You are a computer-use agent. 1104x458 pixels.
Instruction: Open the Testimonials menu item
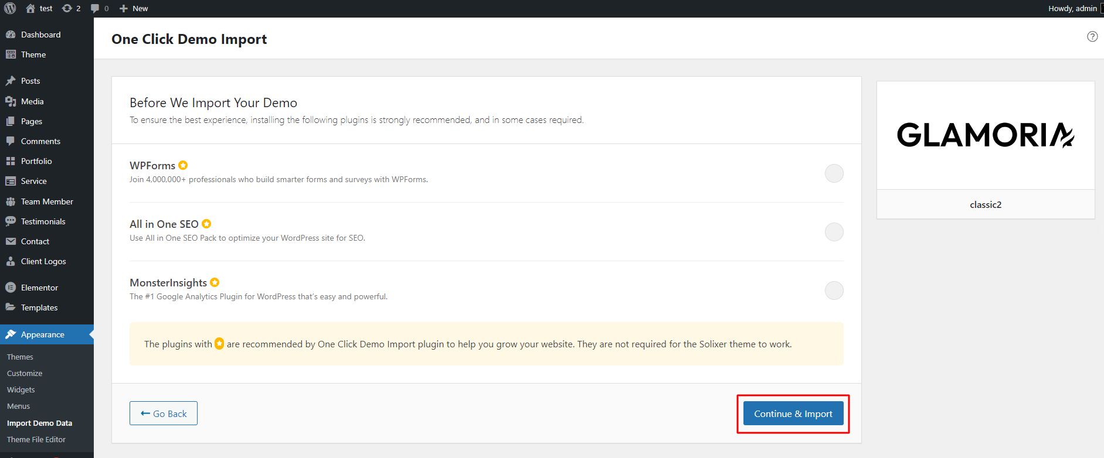(47, 221)
